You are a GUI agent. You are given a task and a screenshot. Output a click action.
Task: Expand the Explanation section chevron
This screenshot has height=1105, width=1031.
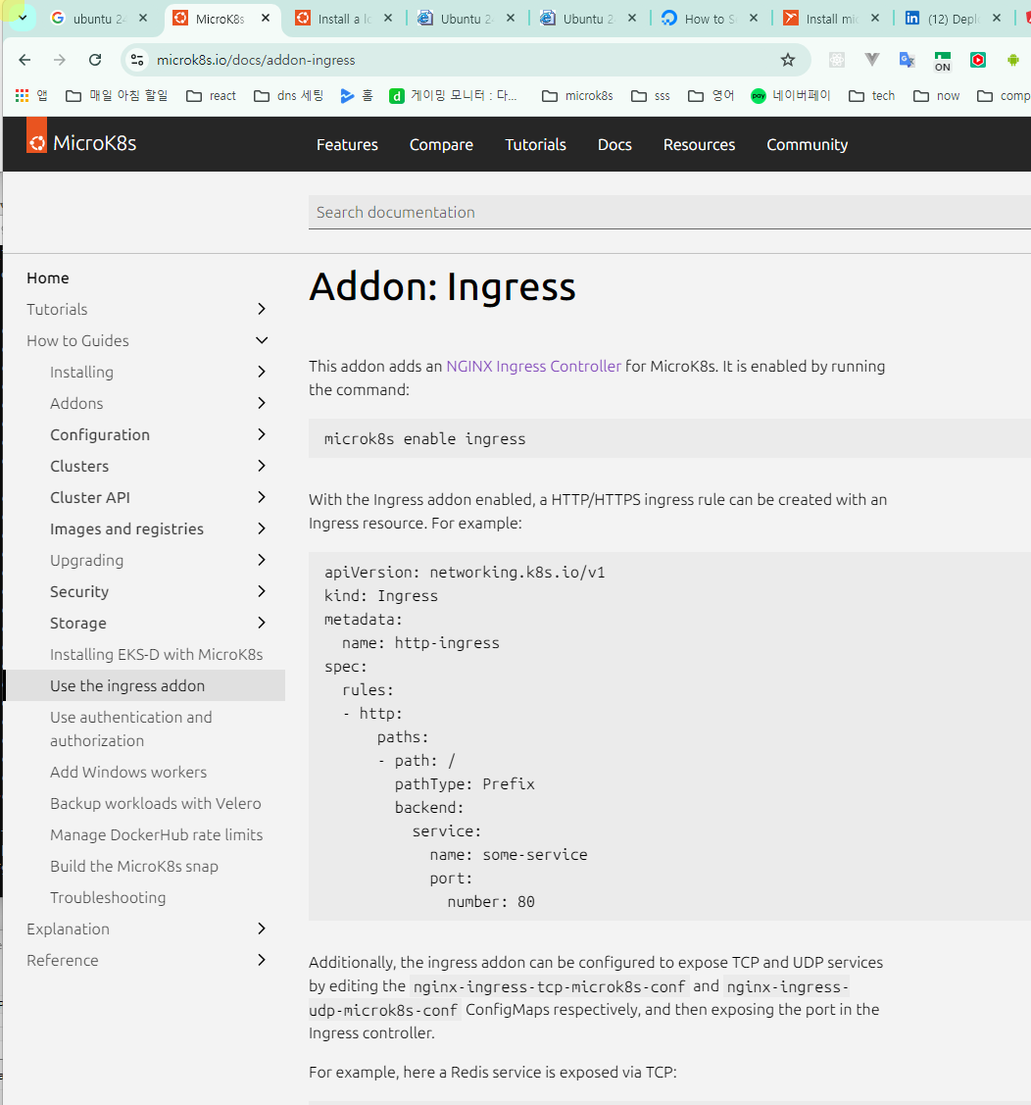262,929
